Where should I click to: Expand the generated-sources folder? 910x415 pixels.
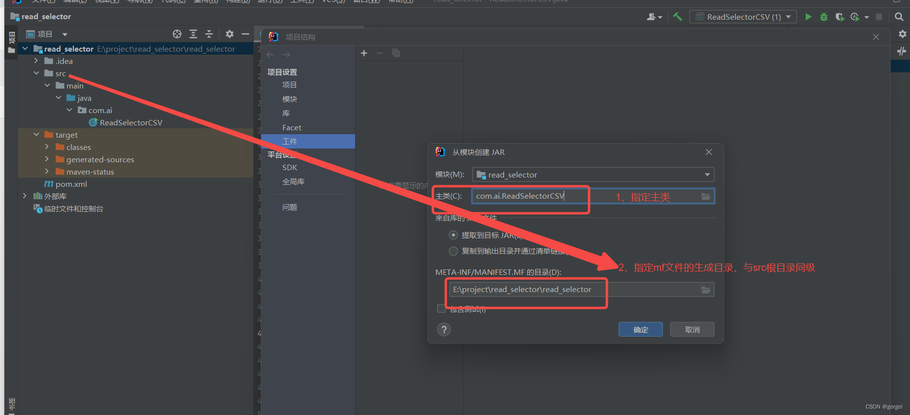47,159
